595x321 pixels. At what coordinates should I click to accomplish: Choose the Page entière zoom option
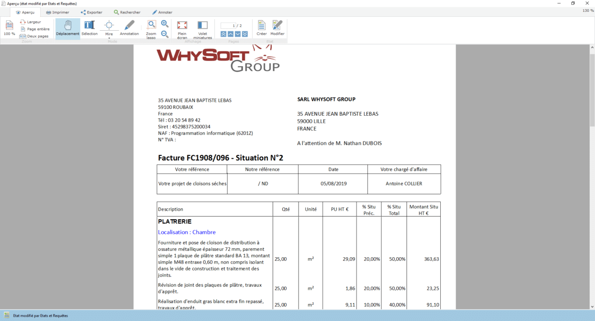35,29
